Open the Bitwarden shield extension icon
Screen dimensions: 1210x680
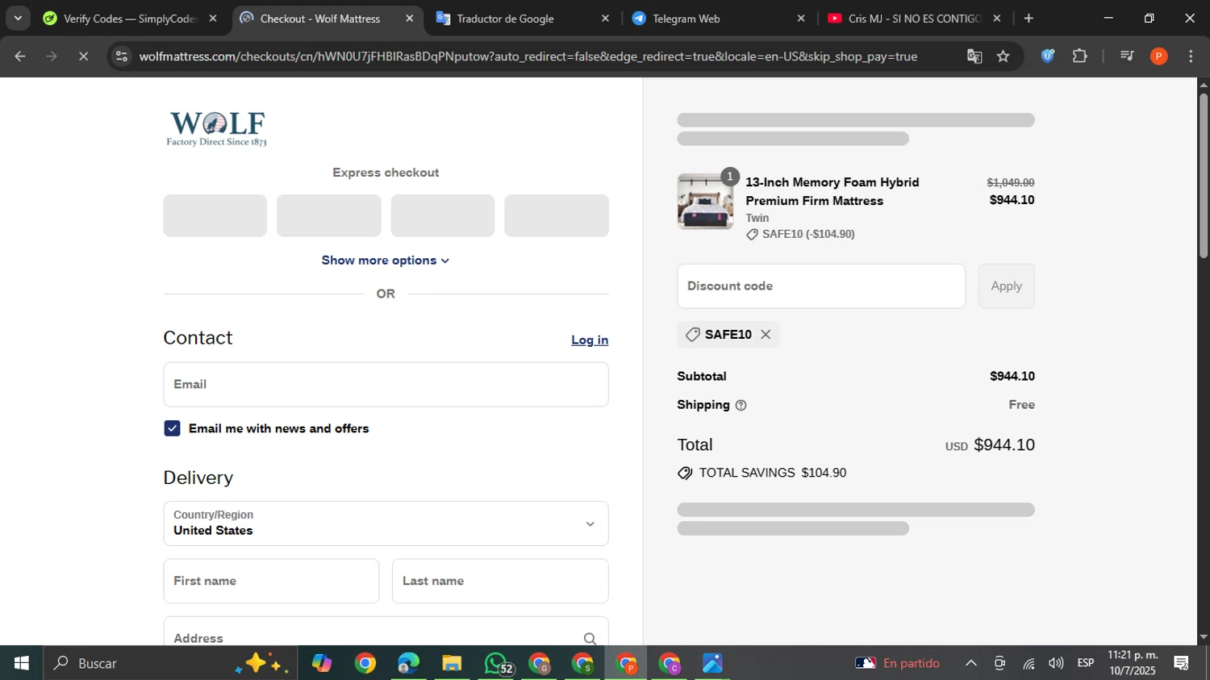pos(1048,56)
